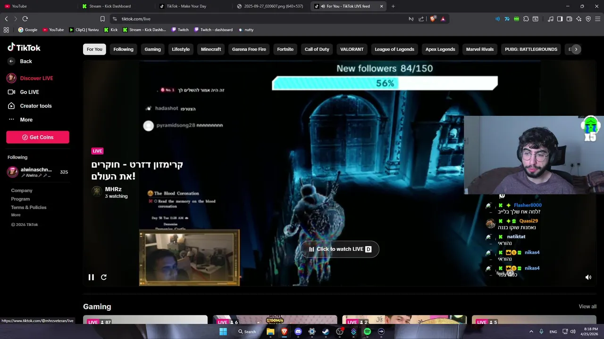Open Creator tools in sidebar
The width and height of the screenshot is (604, 339).
[x=30, y=106]
